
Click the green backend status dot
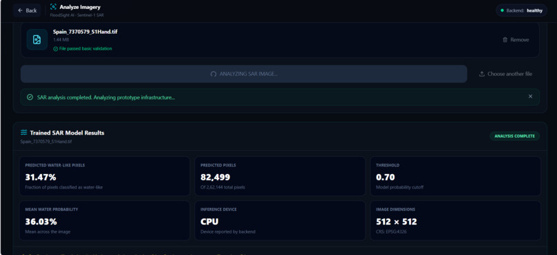(502, 10)
